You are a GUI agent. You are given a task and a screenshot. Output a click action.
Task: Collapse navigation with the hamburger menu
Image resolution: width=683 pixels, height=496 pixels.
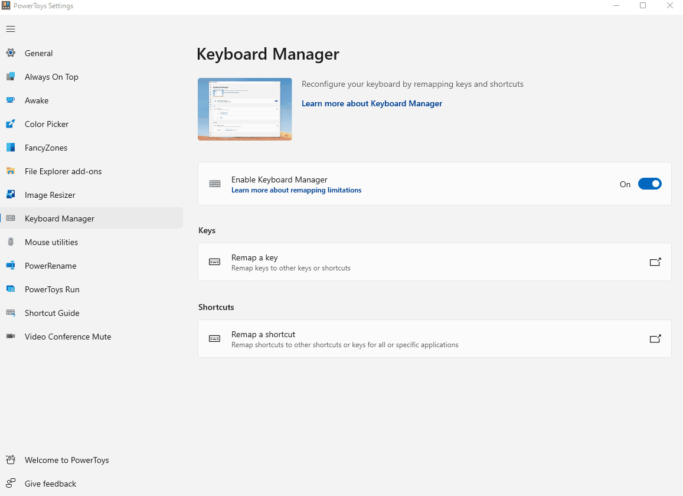pyautogui.click(x=10, y=28)
